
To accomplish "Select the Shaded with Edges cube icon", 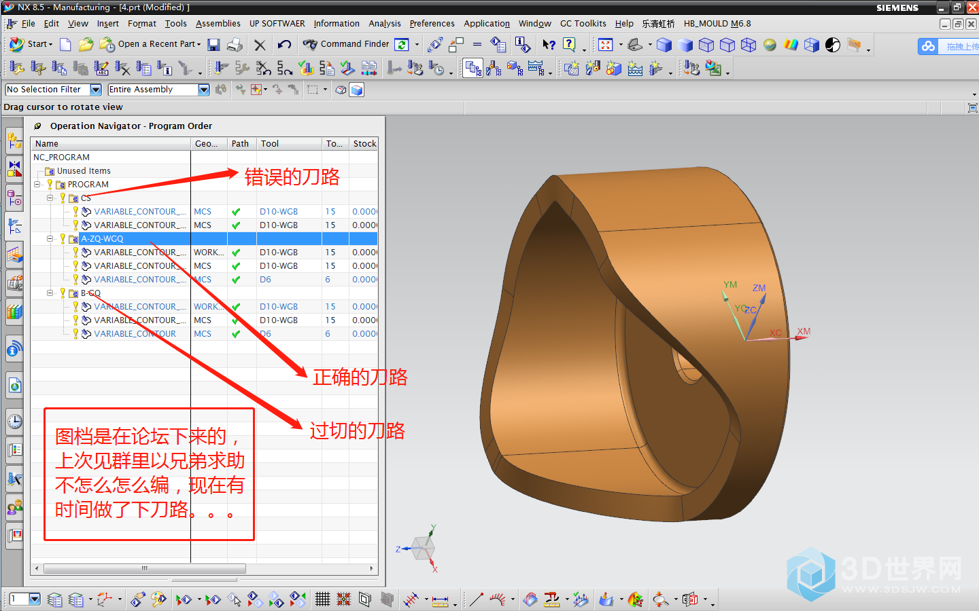I will pos(664,45).
